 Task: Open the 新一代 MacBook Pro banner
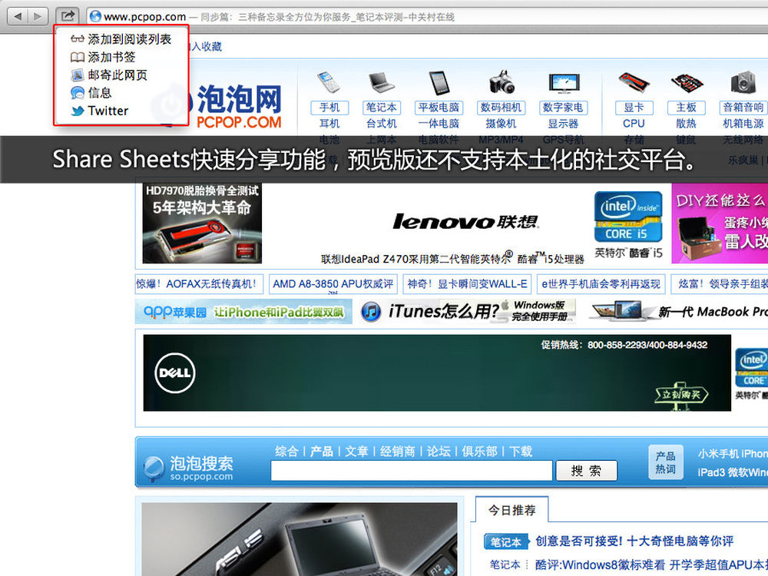pyautogui.click(x=678, y=312)
